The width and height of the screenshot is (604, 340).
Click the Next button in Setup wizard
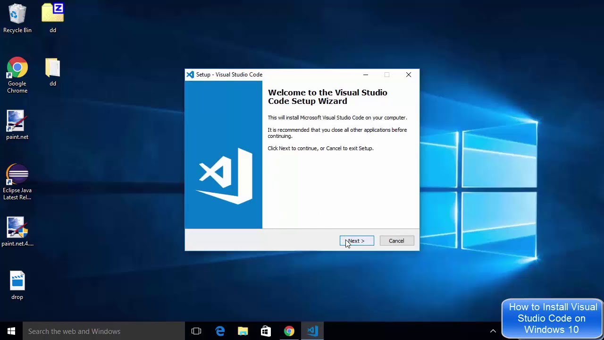click(357, 241)
